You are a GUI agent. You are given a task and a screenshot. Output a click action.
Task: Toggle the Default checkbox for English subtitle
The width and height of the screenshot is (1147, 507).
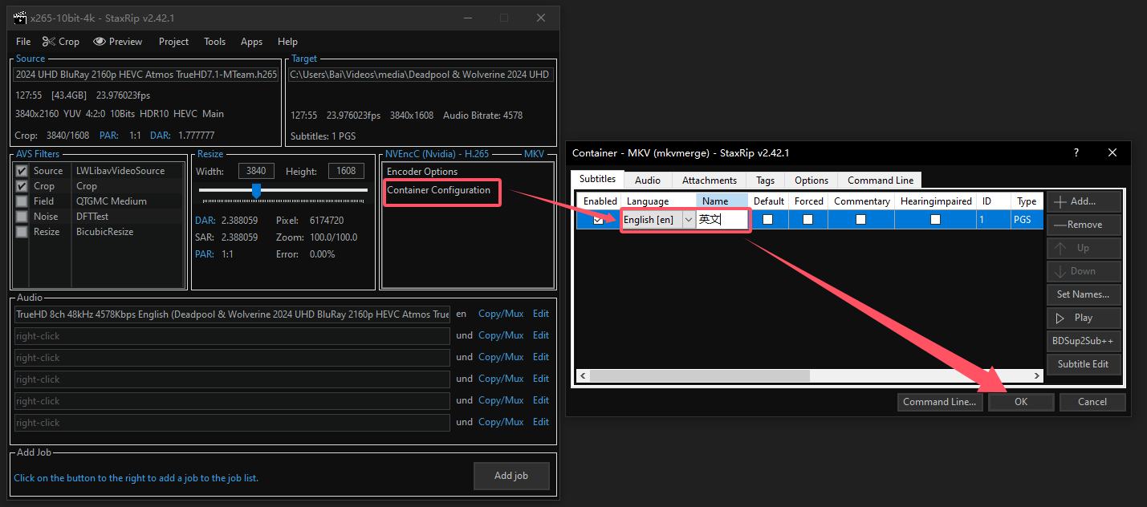pyautogui.click(x=768, y=220)
